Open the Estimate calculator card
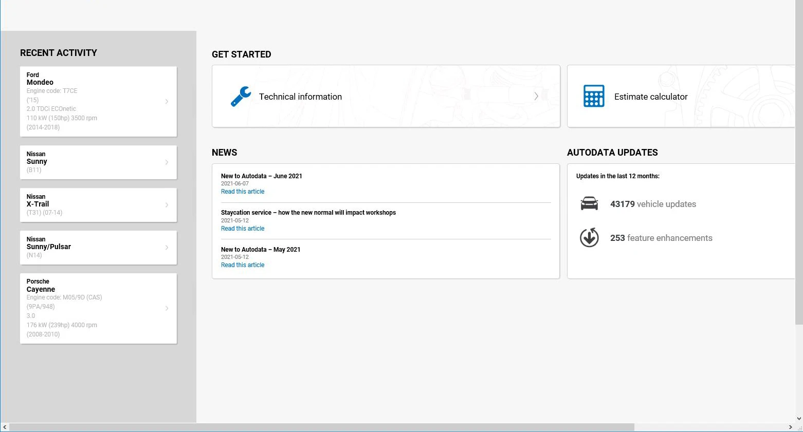The height and width of the screenshot is (432, 803). click(681, 96)
